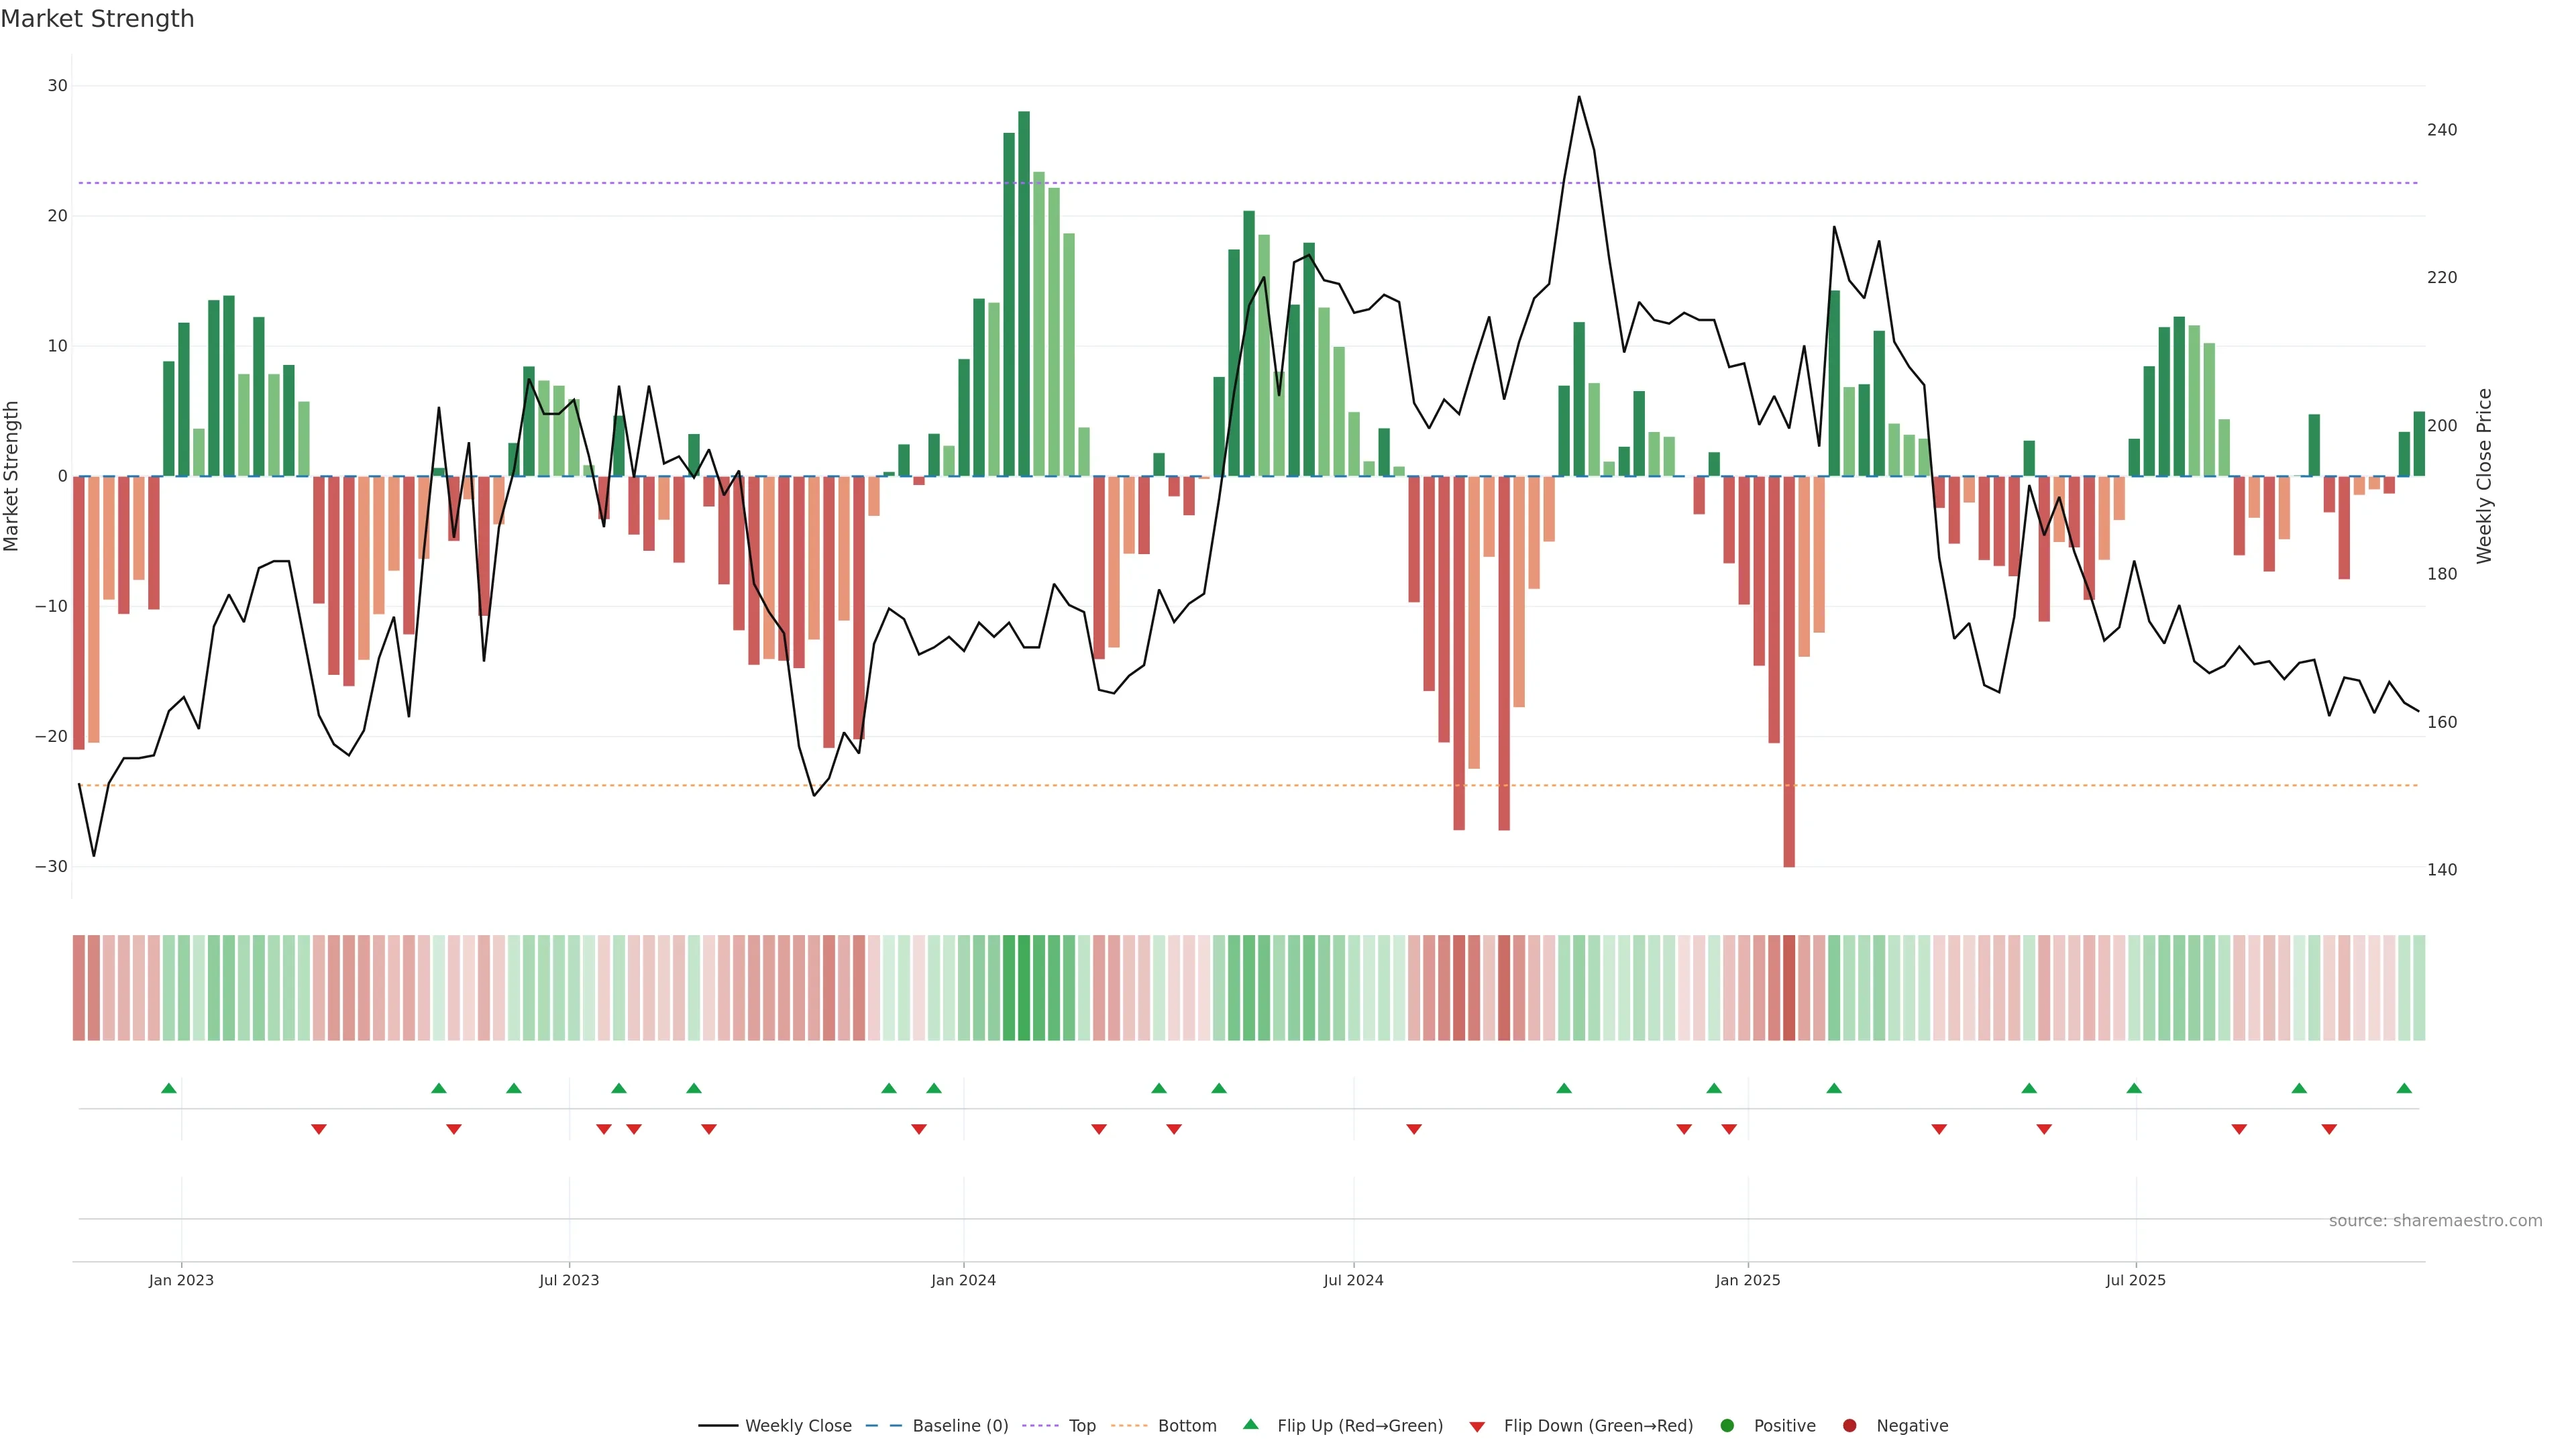Image resolution: width=2576 pixels, height=1449 pixels.
Task: Click the tallest green bar near Jan 2024
Action: point(1024,290)
